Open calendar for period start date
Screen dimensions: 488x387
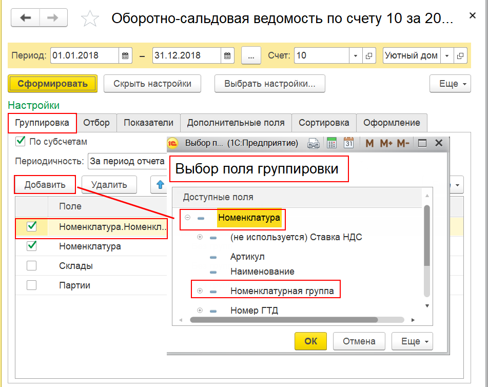tap(125, 55)
